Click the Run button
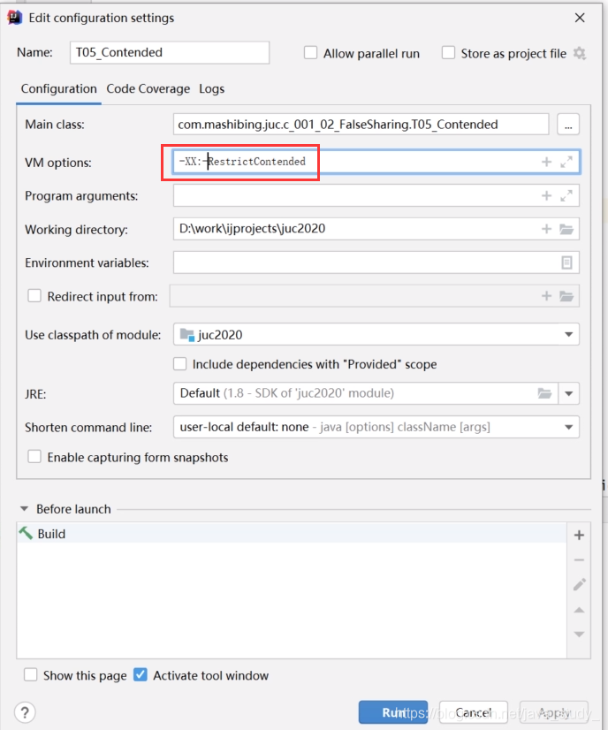Screen dimensions: 608x730 coord(393,712)
